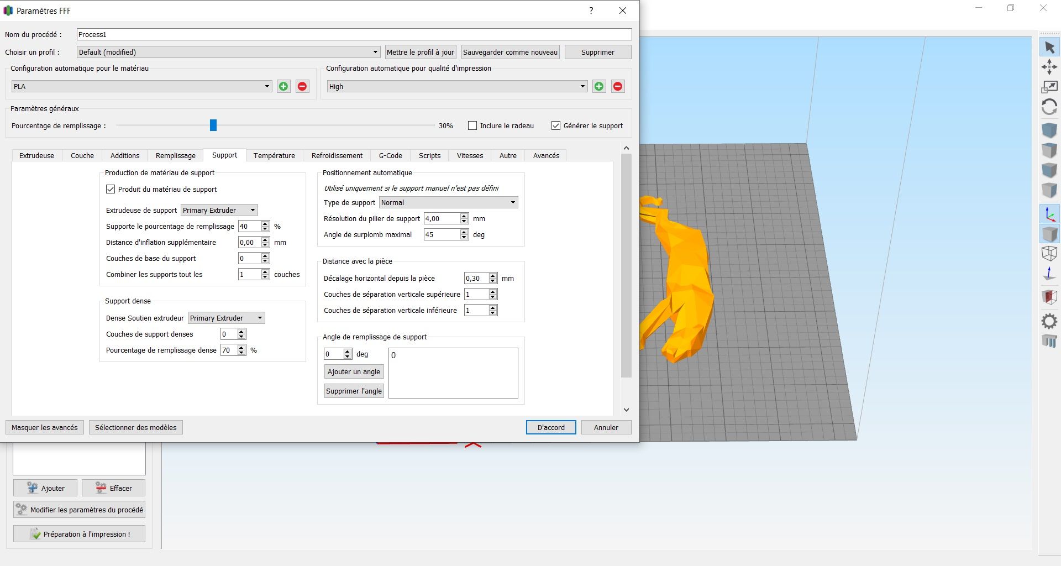The height and width of the screenshot is (566, 1061).
Task: Toggle solid model rendering icon
Action: [x=1049, y=234]
